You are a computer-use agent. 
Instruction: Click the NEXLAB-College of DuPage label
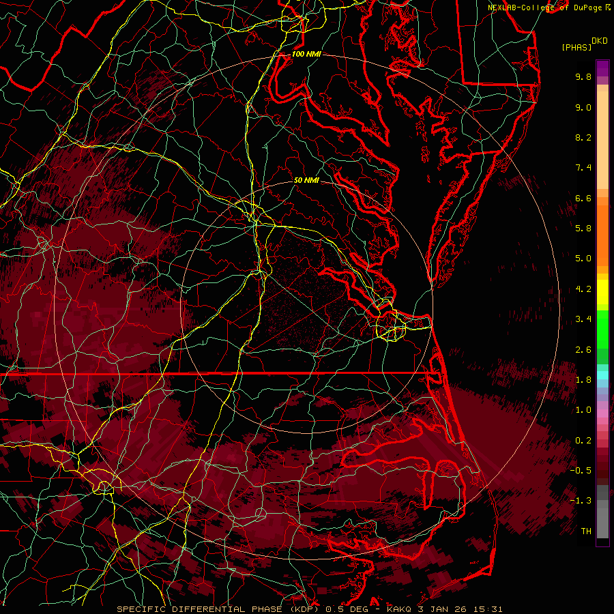[544, 8]
